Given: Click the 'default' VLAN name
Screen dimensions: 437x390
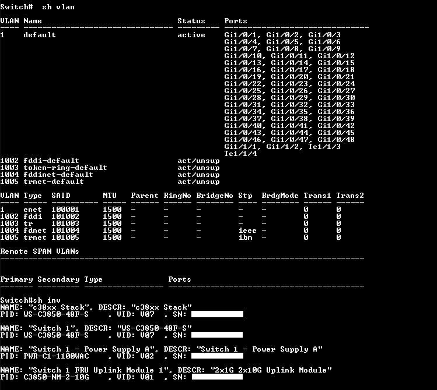Looking at the screenshot, I should tap(40, 35).
